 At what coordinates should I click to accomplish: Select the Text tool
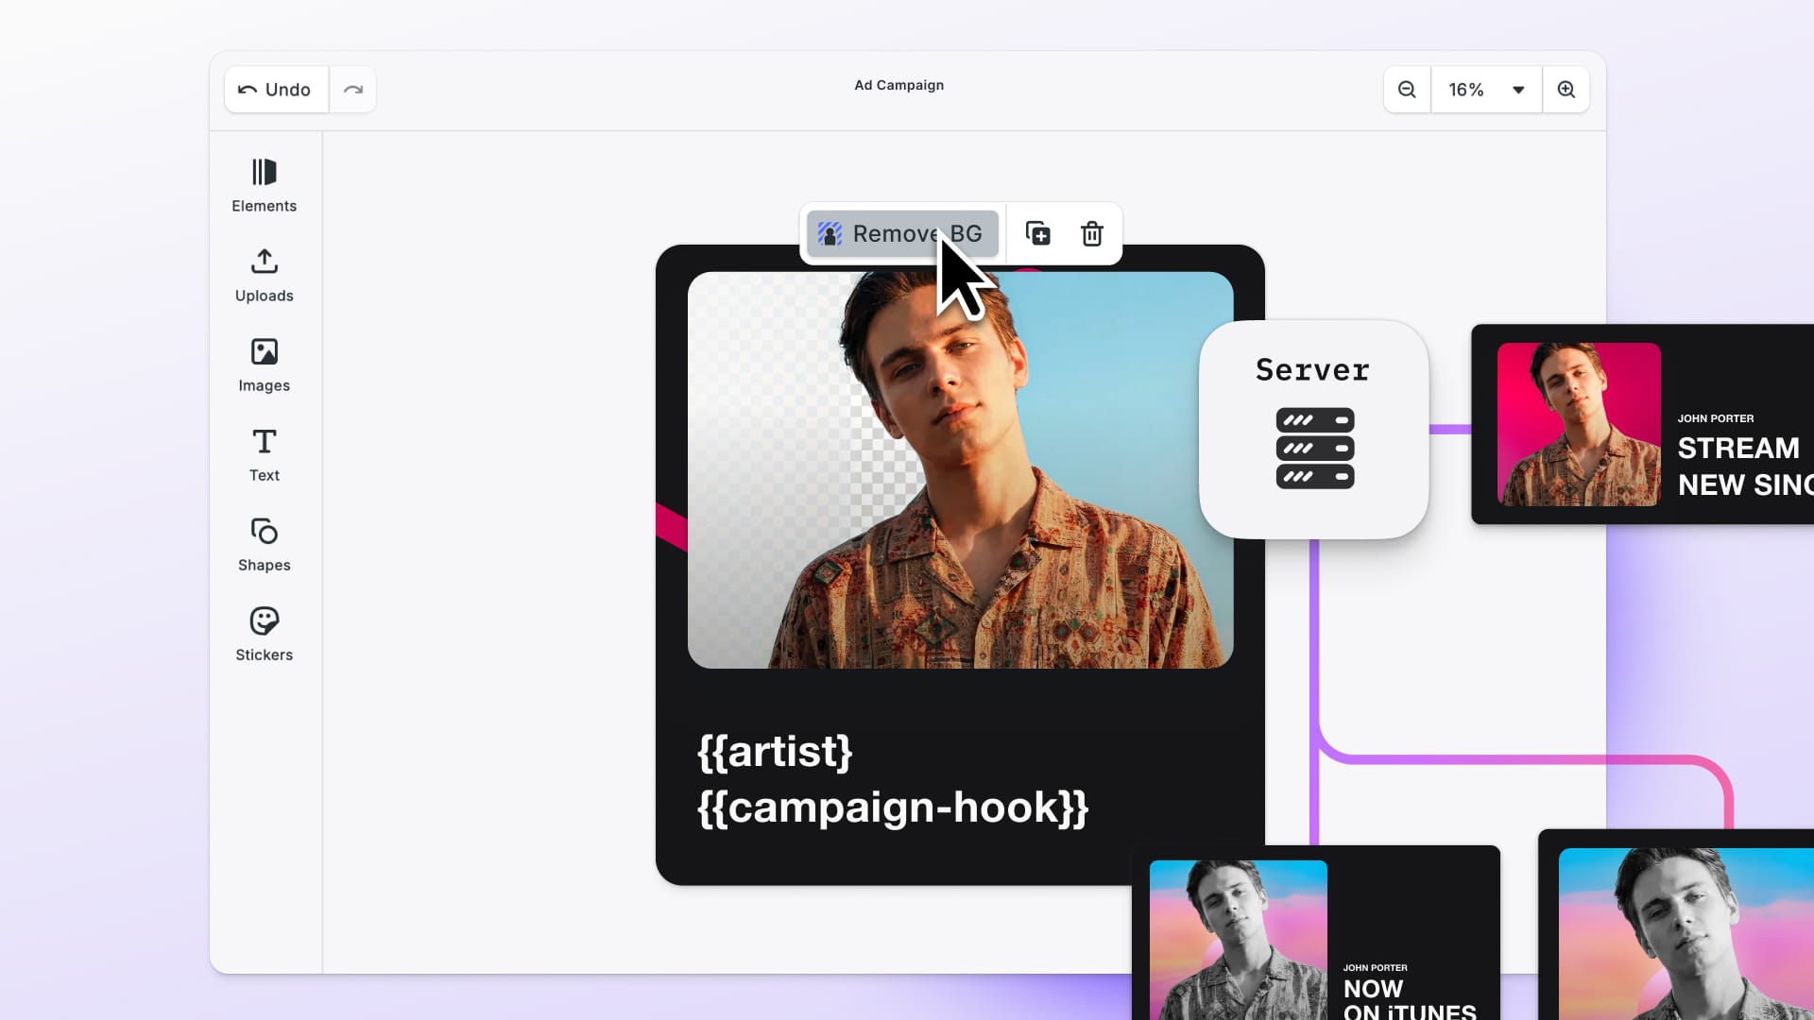(x=264, y=453)
